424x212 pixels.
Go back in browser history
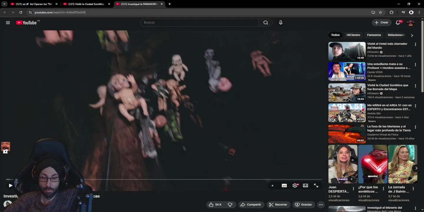click(5, 12)
